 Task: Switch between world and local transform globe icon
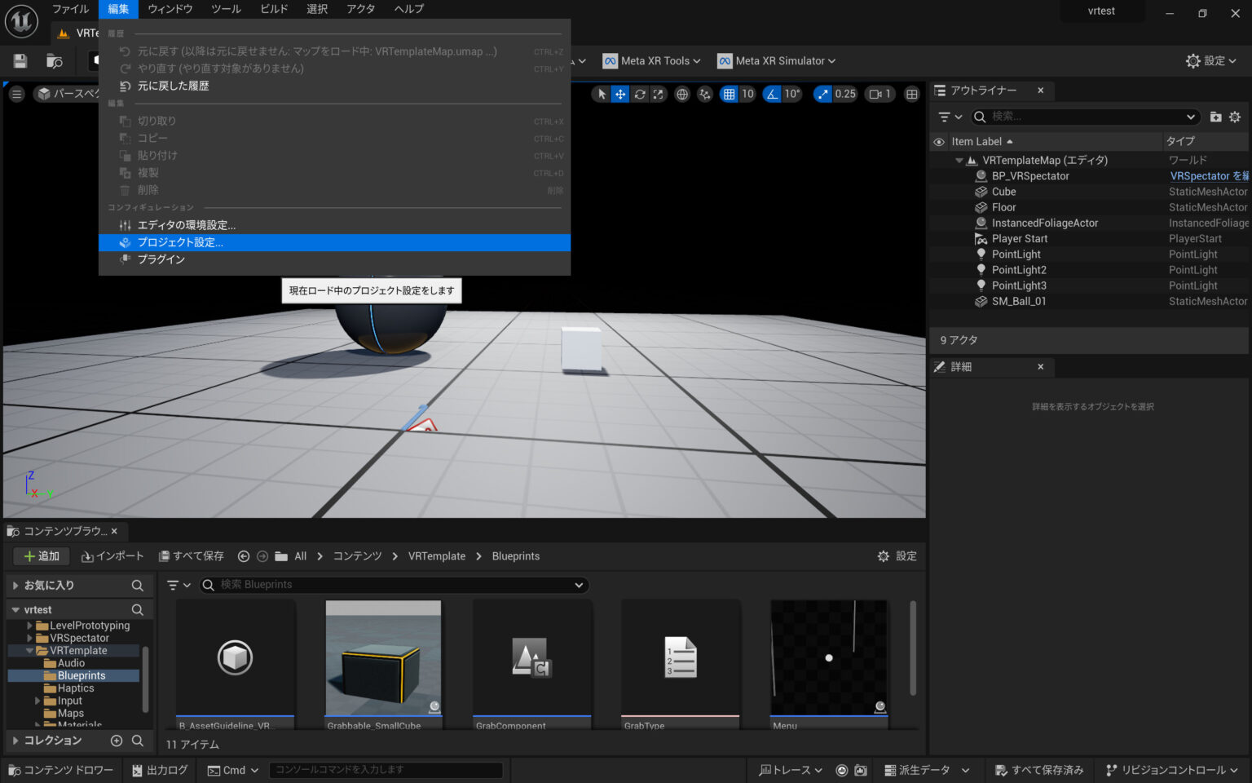pos(682,94)
